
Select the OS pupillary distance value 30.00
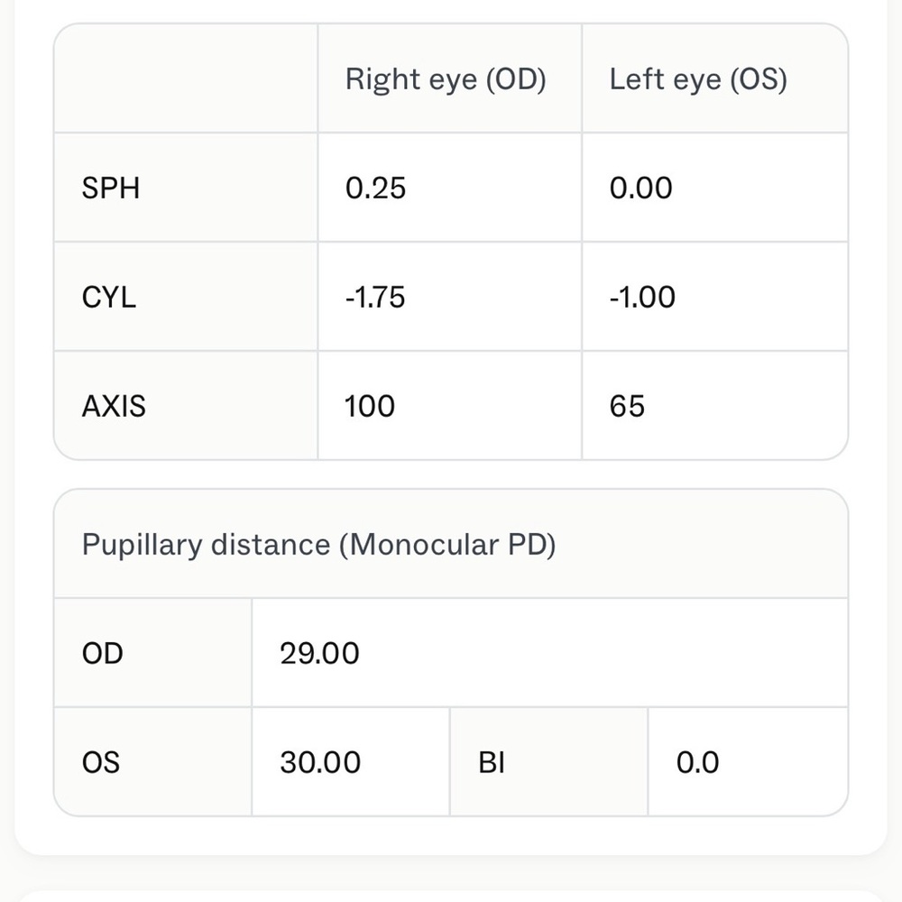(x=320, y=762)
